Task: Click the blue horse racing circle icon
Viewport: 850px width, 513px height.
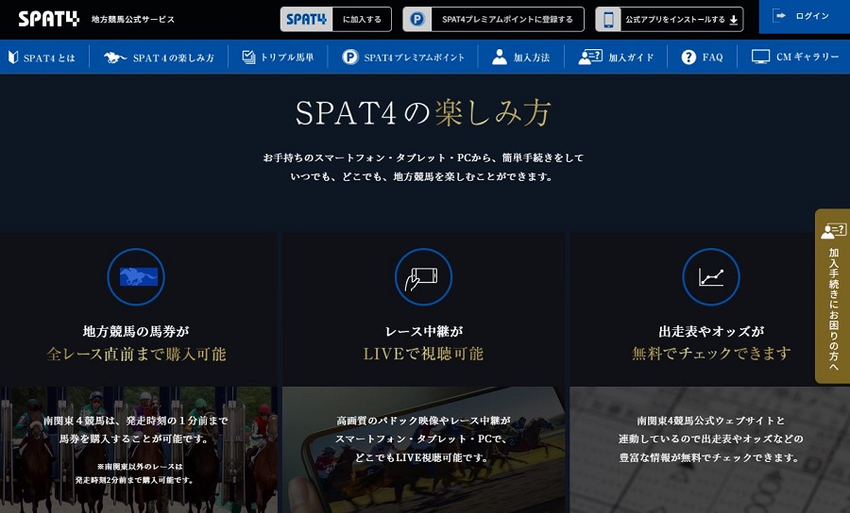Action: (x=136, y=277)
